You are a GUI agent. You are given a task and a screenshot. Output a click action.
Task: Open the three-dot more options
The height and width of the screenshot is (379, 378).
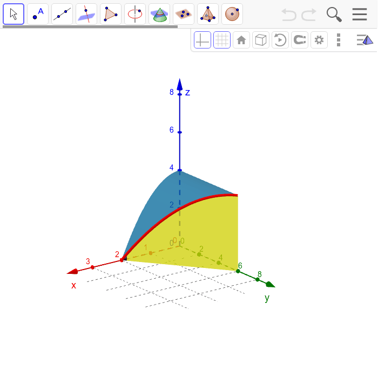[x=339, y=40]
